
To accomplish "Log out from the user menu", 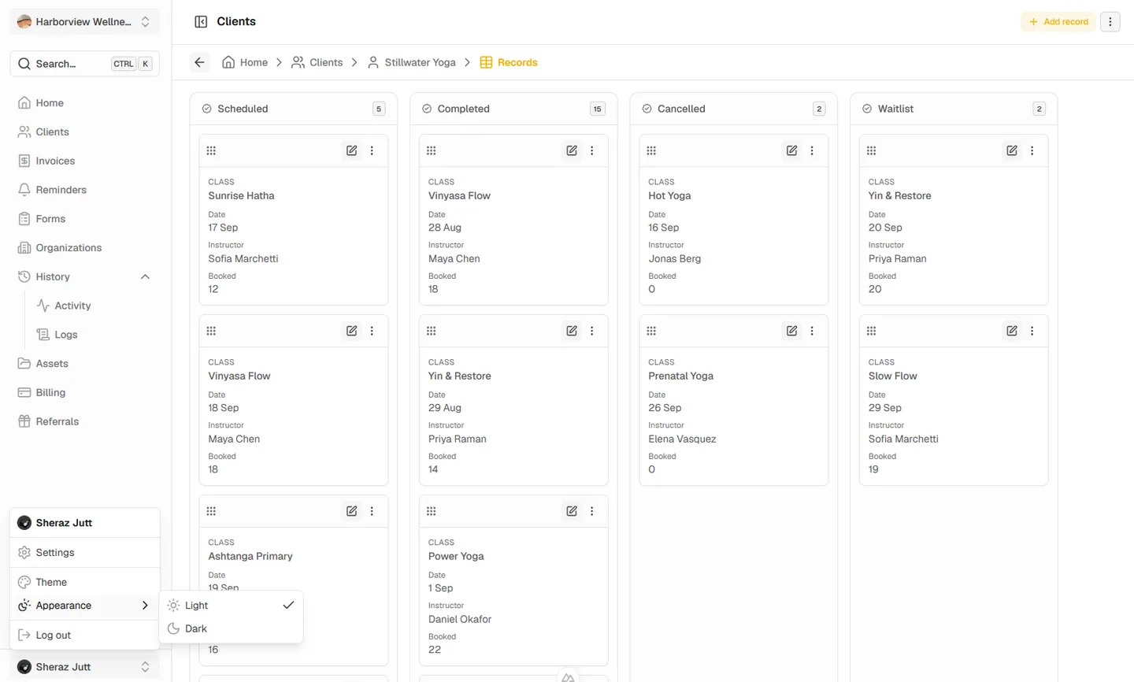I will click(x=84, y=635).
